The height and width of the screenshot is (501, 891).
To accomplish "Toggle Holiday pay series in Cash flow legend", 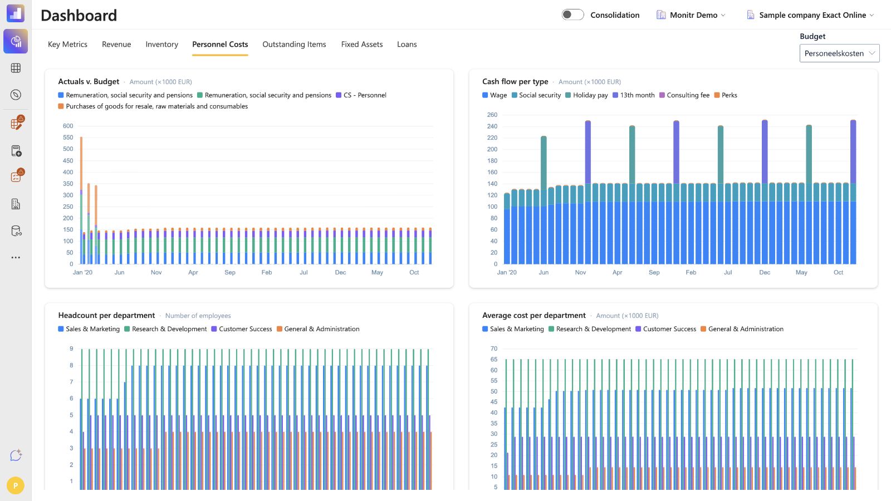I will point(586,95).
